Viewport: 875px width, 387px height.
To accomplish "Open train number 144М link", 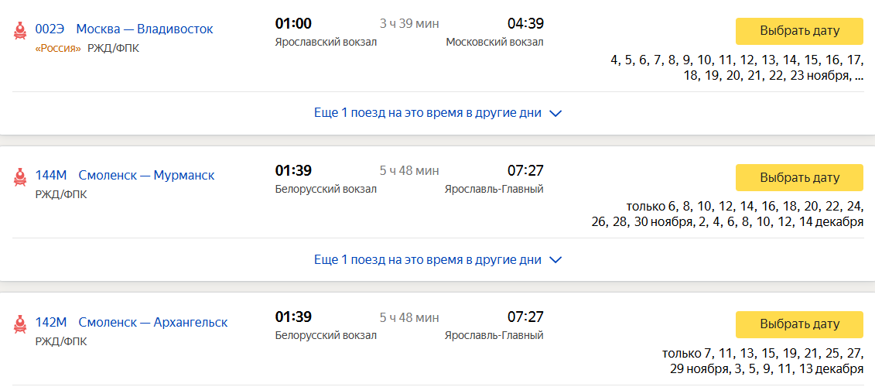I will click(51, 176).
